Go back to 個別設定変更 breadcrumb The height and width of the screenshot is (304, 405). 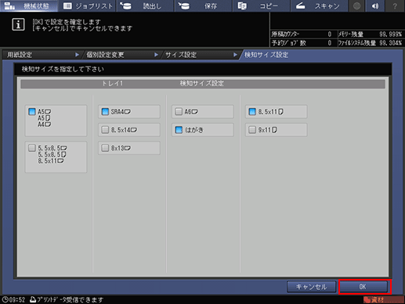pyautogui.click(x=105, y=55)
